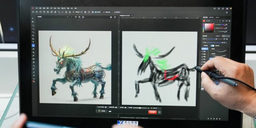Click the trash icon in the top toolbar
The image size is (256, 128).
point(70,12)
